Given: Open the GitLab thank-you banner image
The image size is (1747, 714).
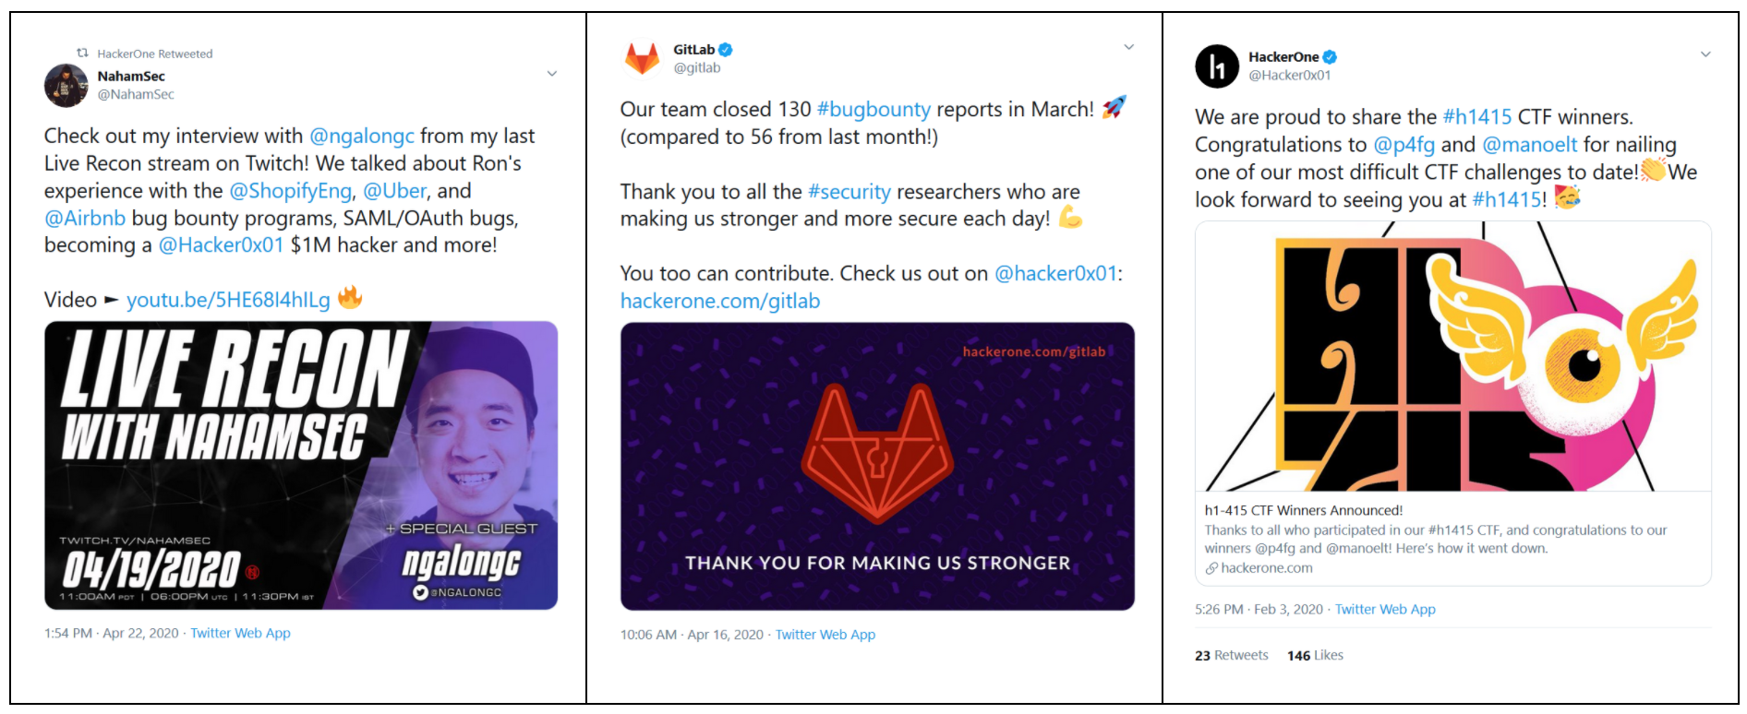Looking at the screenshot, I should [x=877, y=466].
